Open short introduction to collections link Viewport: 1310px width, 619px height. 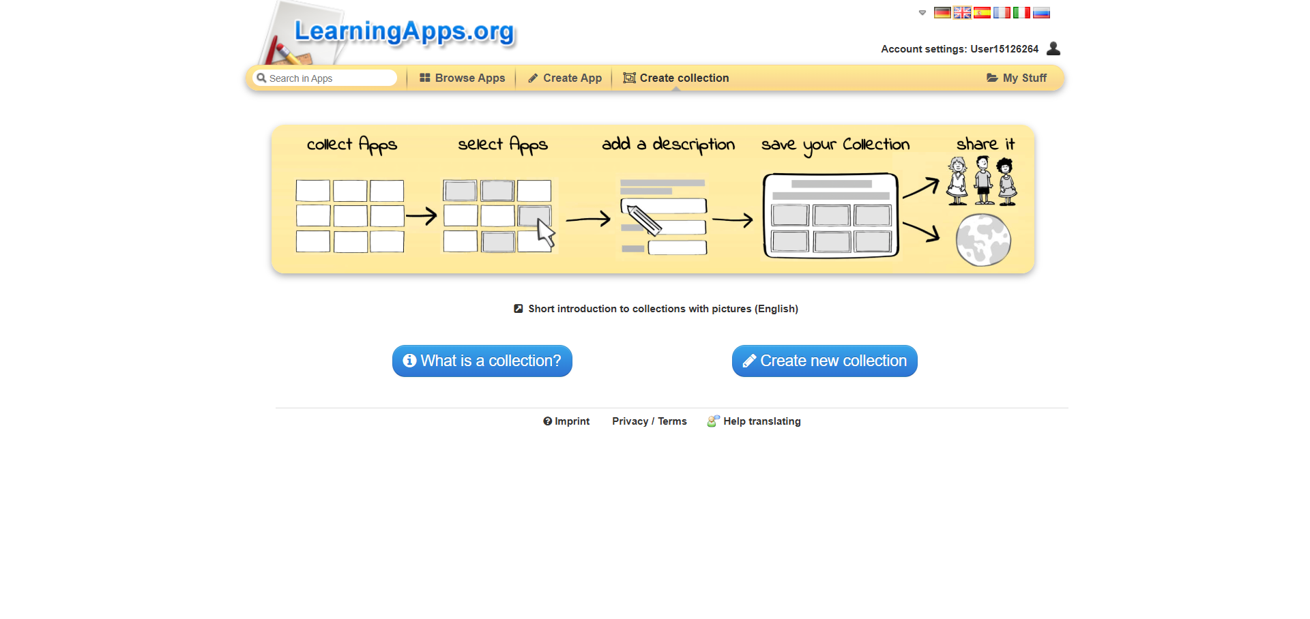[x=656, y=309]
